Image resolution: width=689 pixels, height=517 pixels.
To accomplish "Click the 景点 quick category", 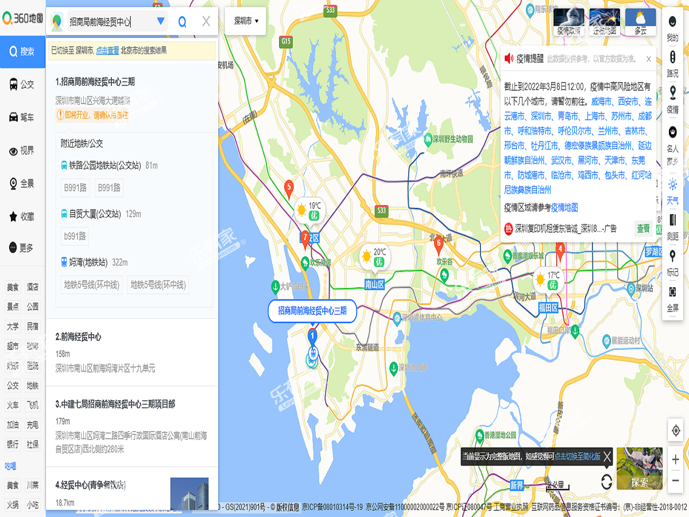I will (13, 307).
